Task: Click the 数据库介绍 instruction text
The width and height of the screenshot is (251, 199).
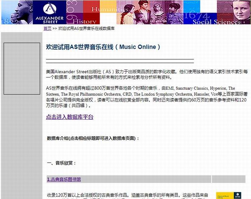Action: tap(93, 138)
